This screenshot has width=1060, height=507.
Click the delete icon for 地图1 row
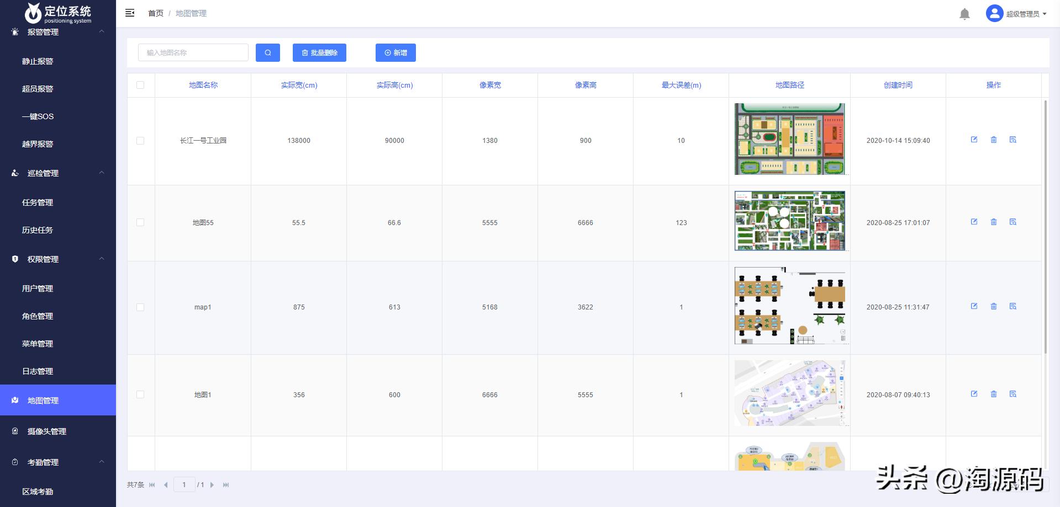coord(994,394)
